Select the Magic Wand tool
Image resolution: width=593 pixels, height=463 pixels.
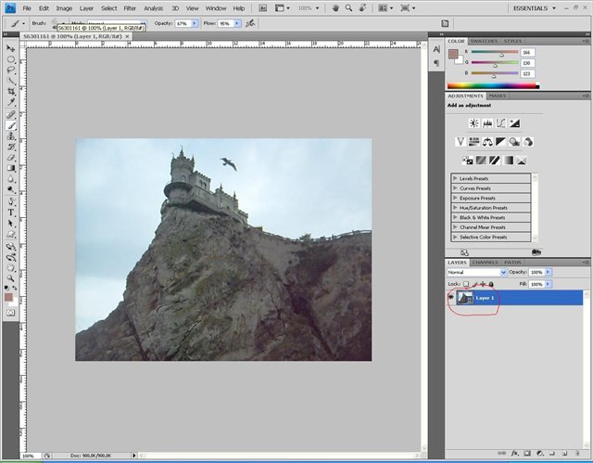tap(10, 81)
